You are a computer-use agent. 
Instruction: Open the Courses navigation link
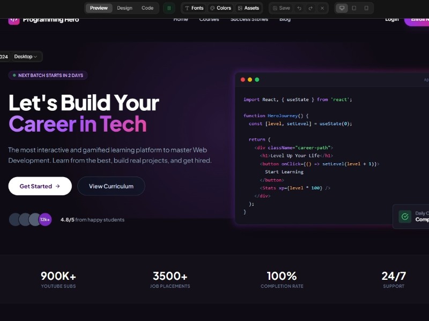pos(209,19)
